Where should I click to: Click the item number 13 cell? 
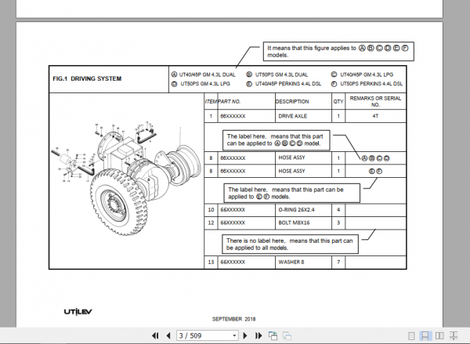(x=211, y=263)
